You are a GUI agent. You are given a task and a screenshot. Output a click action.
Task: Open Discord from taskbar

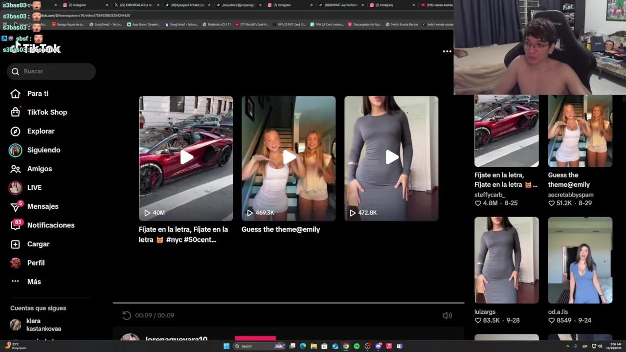tap(378, 346)
